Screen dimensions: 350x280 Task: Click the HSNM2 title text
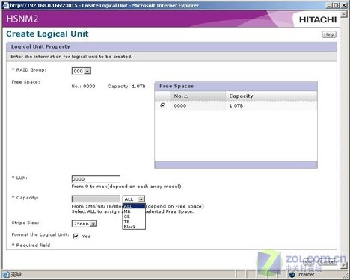point(22,19)
